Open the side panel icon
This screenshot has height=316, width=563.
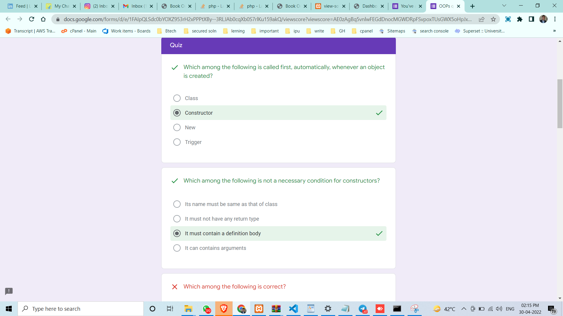coord(531,19)
